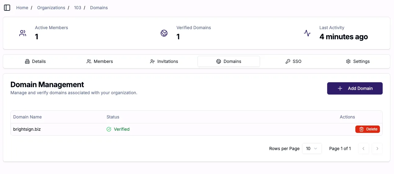
Task: Select the Domains tab
Action: click(229, 61)
